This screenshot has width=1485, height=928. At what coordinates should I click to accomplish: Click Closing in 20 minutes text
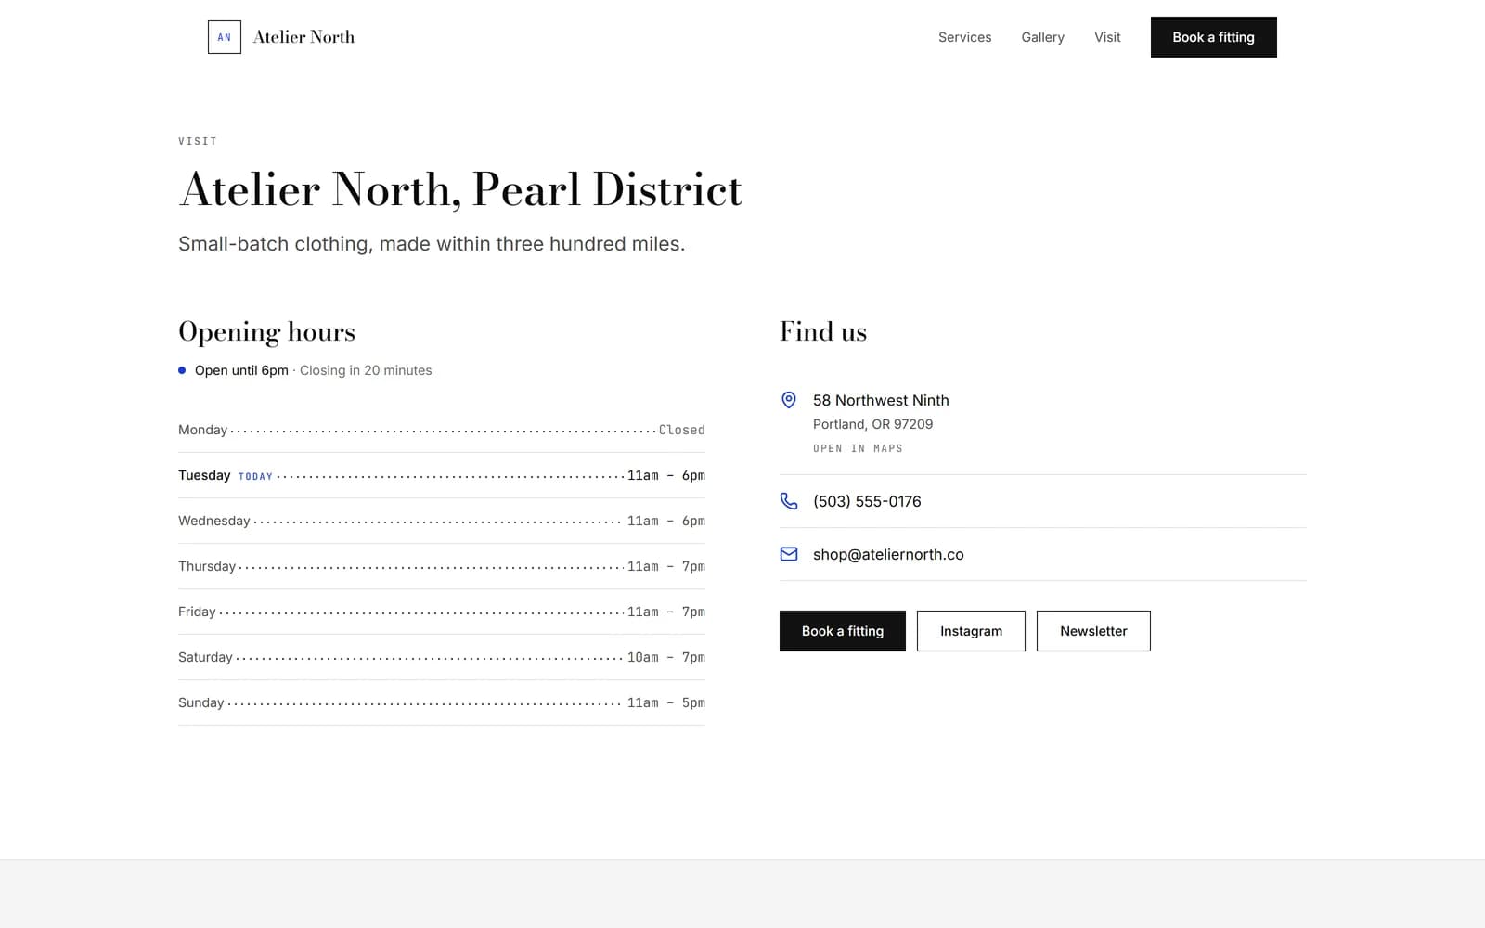pyautogui.click(x=366, y=370)
